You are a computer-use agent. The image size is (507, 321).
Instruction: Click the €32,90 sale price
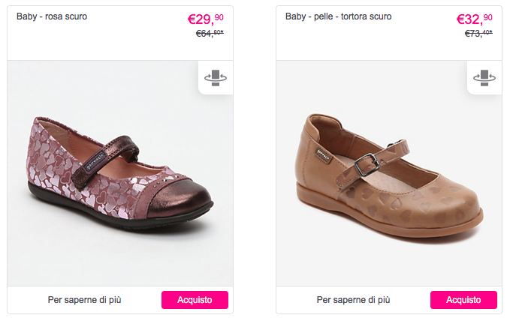[x=473, y=19]
